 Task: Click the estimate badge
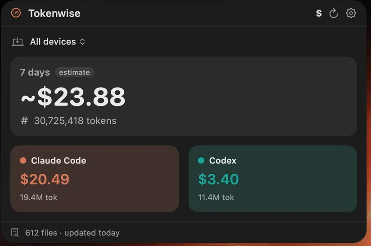pyautogui.click(x=75, y=72)
